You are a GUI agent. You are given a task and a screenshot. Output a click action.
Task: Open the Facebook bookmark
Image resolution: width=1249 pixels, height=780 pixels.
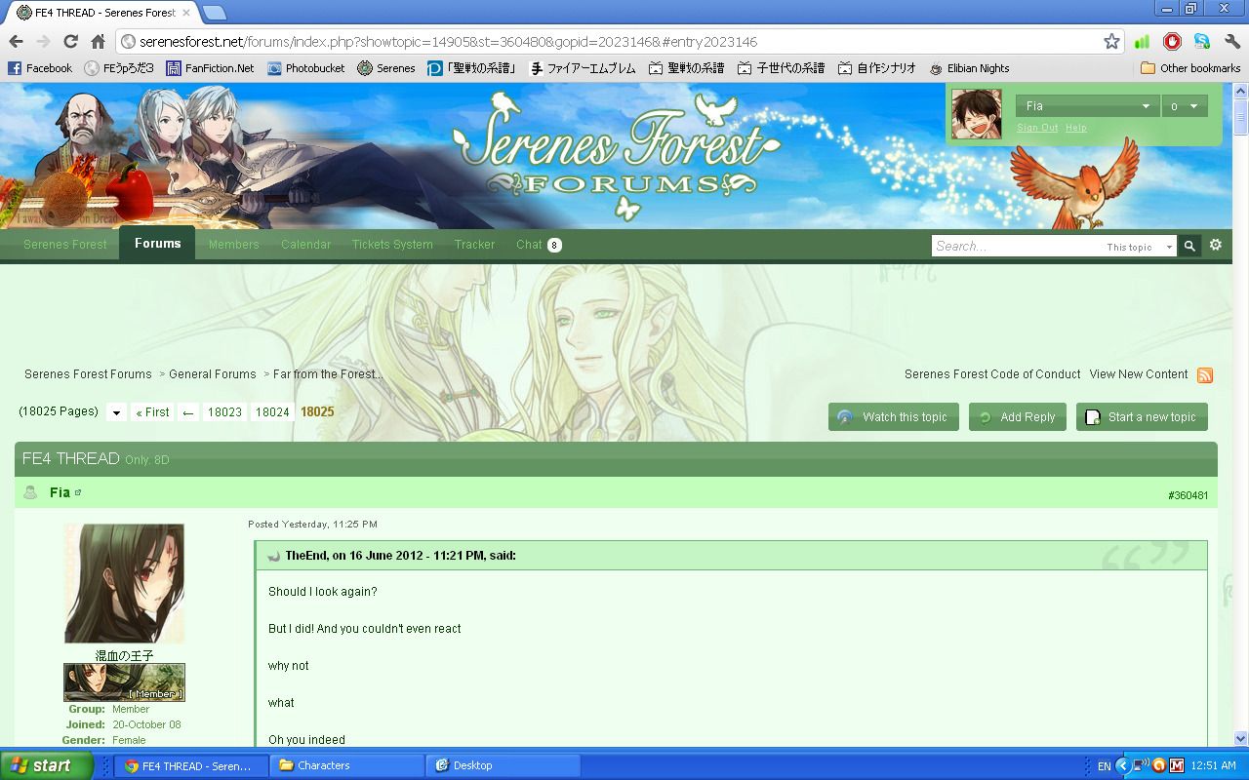click(x=40, y=68)
